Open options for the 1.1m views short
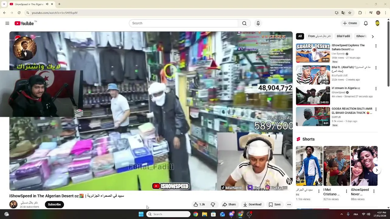Image resolution: width=390 pixels, height=219 pixels. [x=319, y=191]
